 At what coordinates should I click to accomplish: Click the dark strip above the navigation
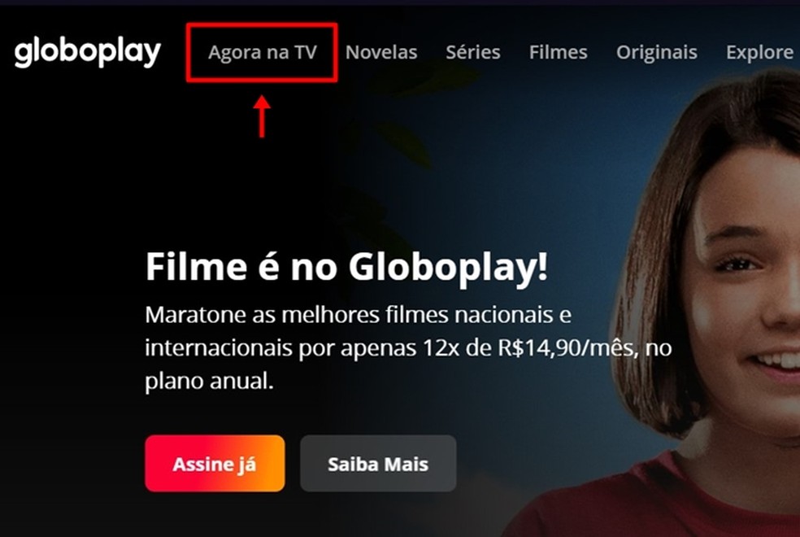click(400, 2)
